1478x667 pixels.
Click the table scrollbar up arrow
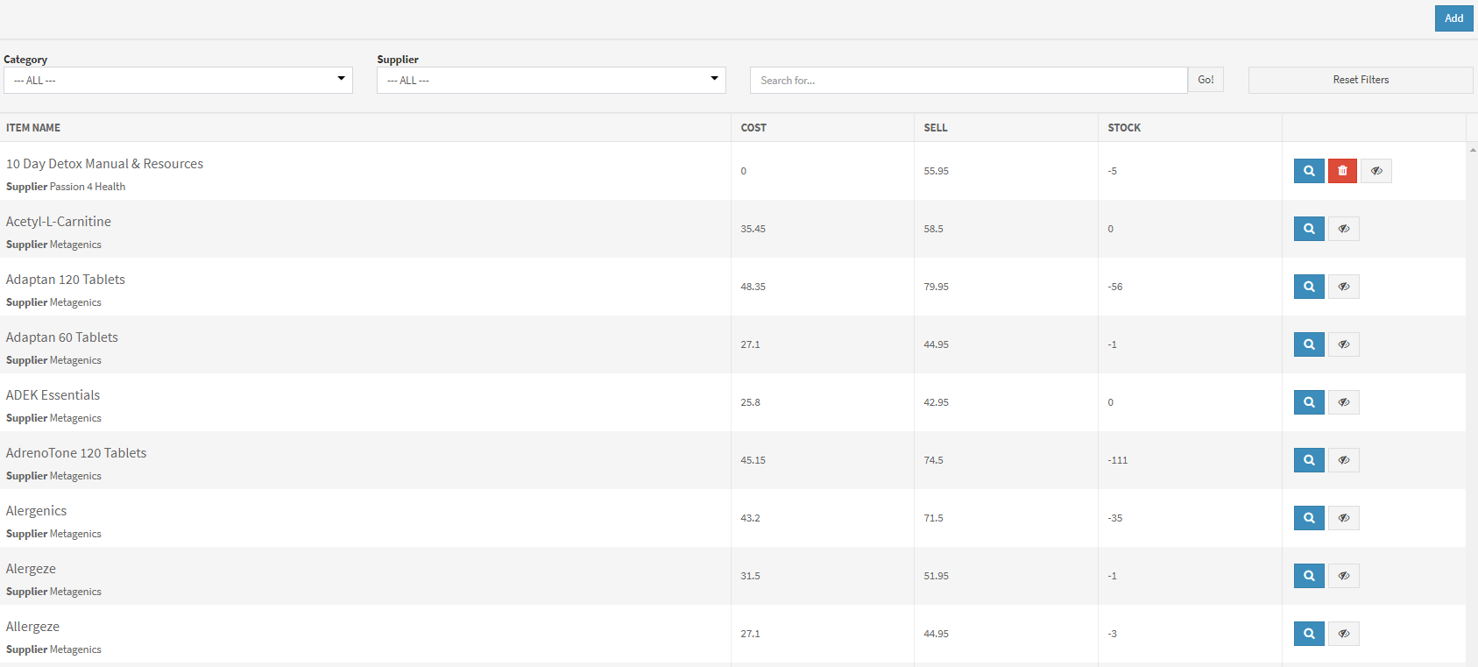point(1472,150)
